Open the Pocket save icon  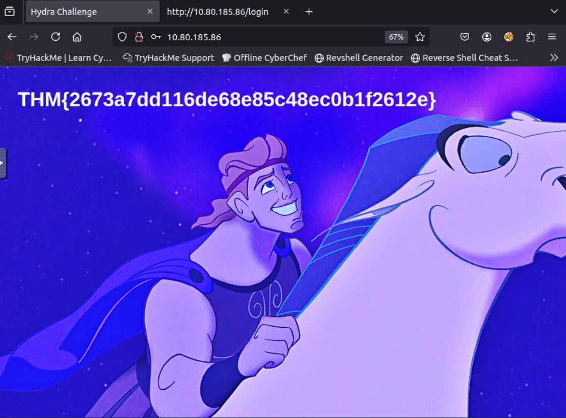coord(465,37)
